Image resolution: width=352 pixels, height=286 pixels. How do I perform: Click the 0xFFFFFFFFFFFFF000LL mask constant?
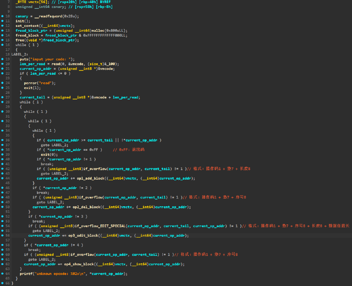coord(105,35)
